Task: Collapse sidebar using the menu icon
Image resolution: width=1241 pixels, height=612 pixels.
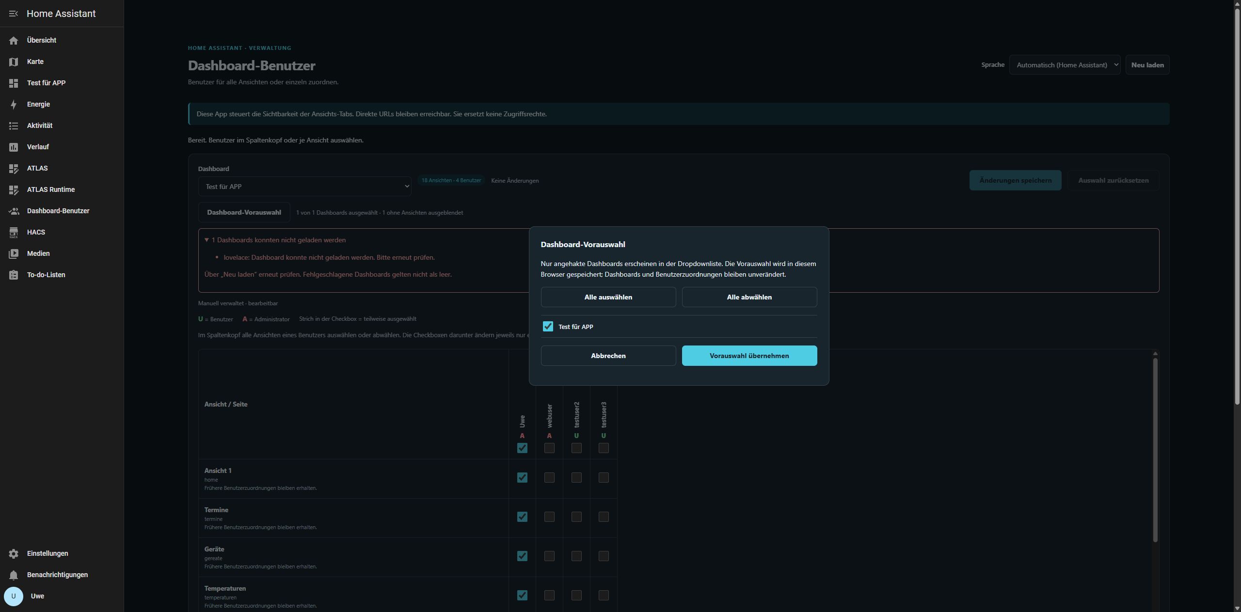Action: (x=14, y=14)
